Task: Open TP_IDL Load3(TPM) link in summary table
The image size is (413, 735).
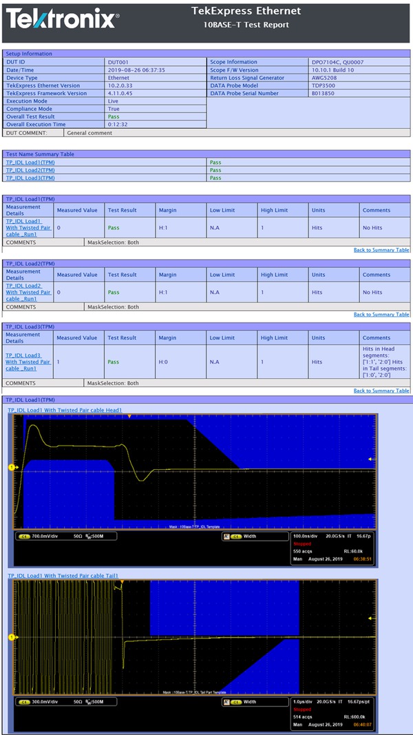Action: click(30, 178)
